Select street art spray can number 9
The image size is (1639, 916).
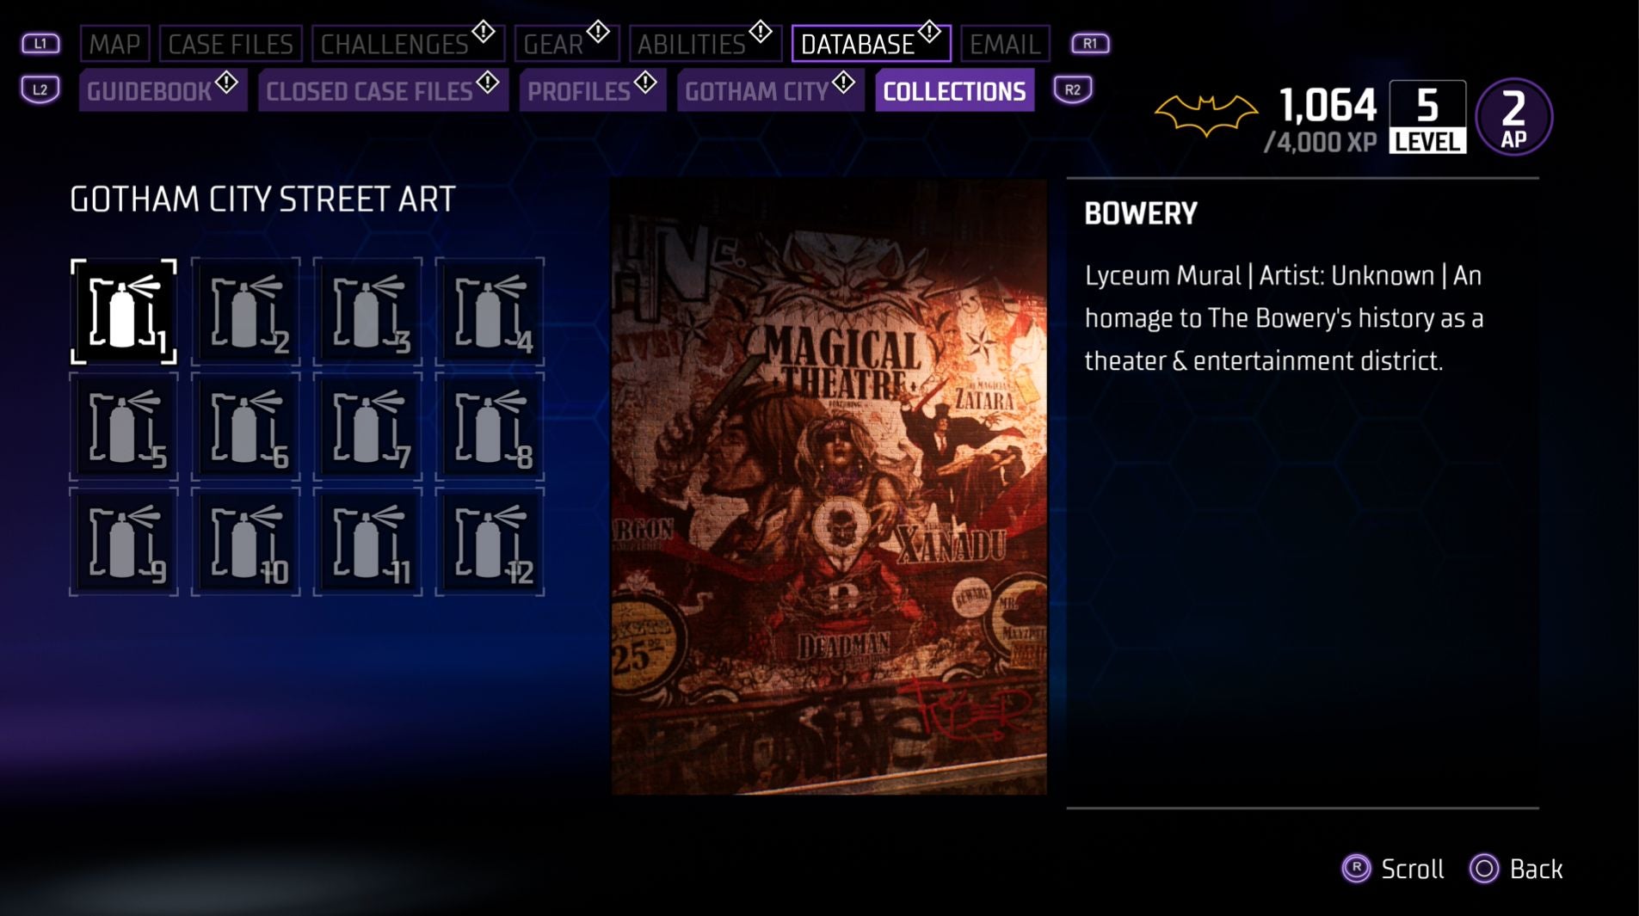pos(124,542)
